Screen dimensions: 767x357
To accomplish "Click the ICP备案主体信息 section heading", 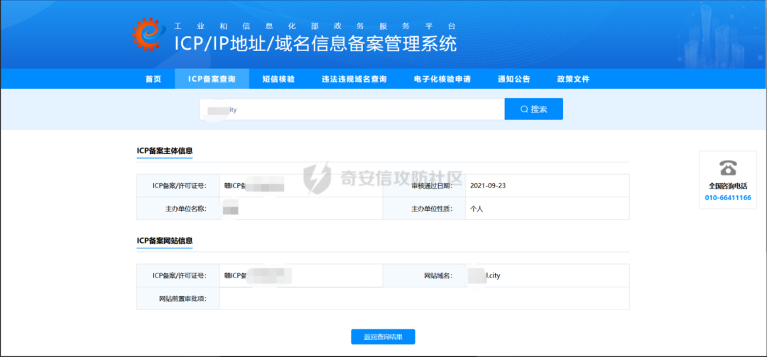I will [165, 150].
